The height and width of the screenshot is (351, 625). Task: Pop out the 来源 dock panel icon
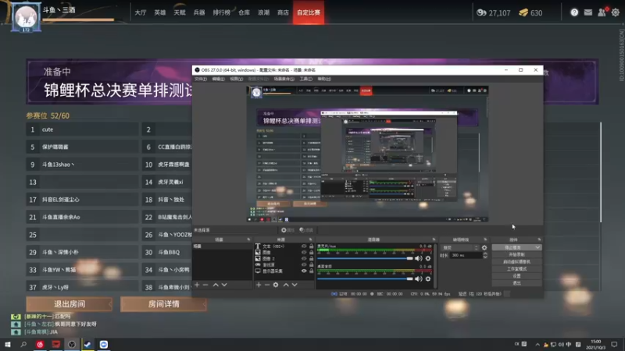[x=310, y=239]
